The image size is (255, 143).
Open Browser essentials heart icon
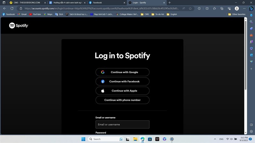click(229, 9)
